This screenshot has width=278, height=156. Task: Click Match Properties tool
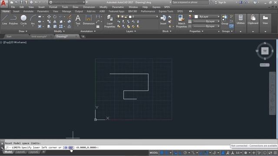[x=182, y=21]
